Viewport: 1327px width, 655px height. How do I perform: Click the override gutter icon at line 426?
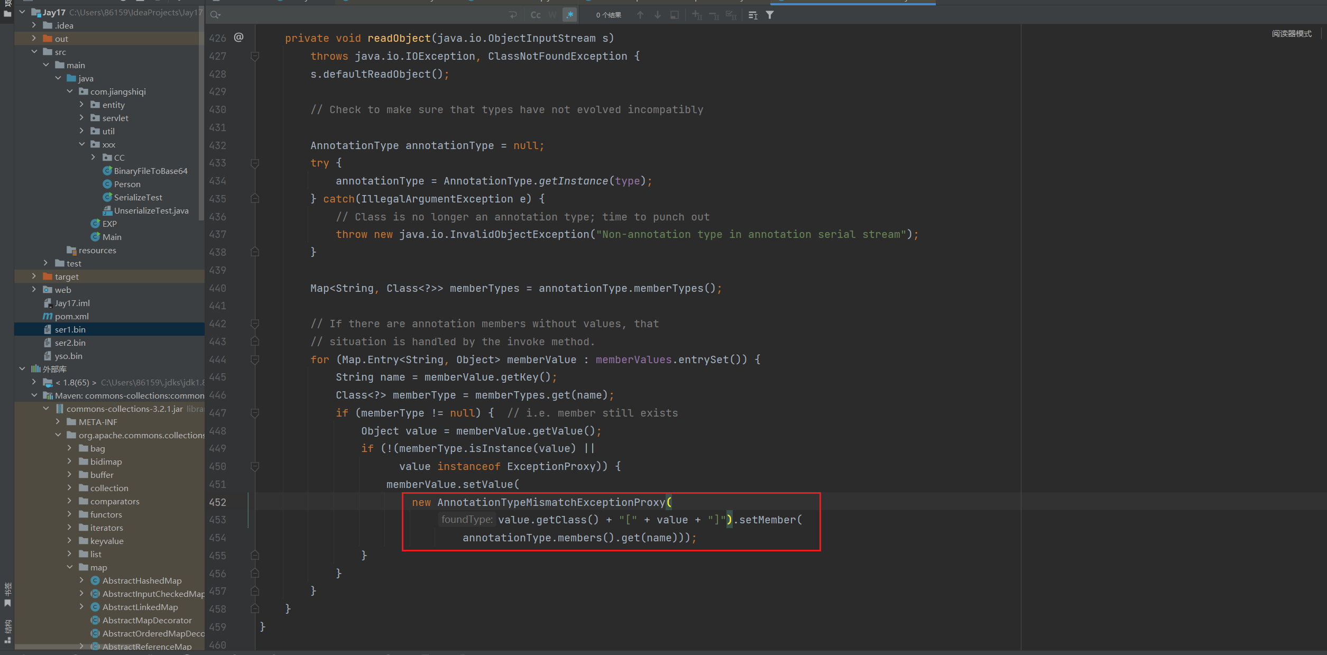(239, 37)
